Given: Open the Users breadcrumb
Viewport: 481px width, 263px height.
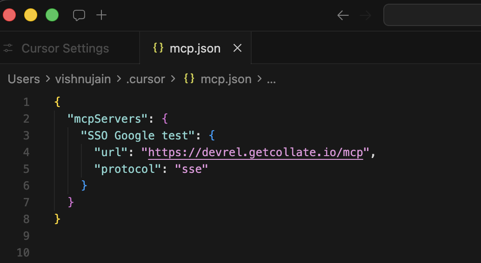Looking at the screenshot, I should tap(24, 79).
